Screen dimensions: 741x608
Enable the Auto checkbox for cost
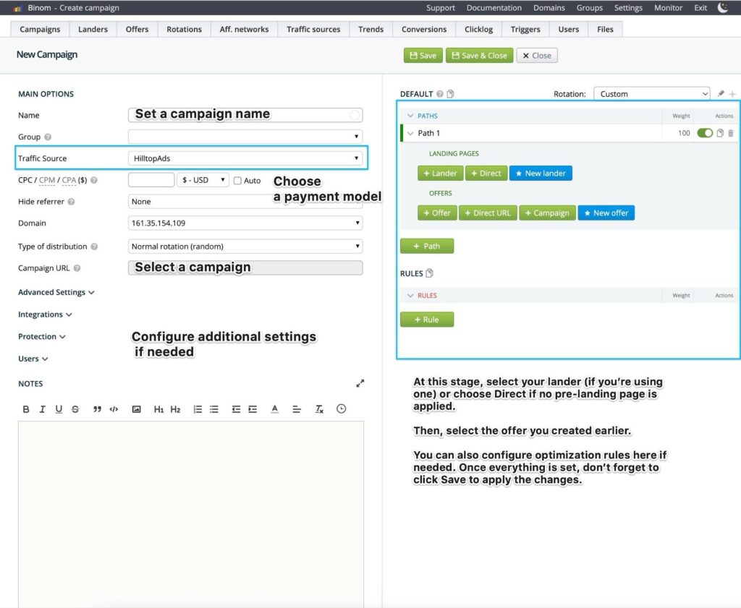click(237, 181)
